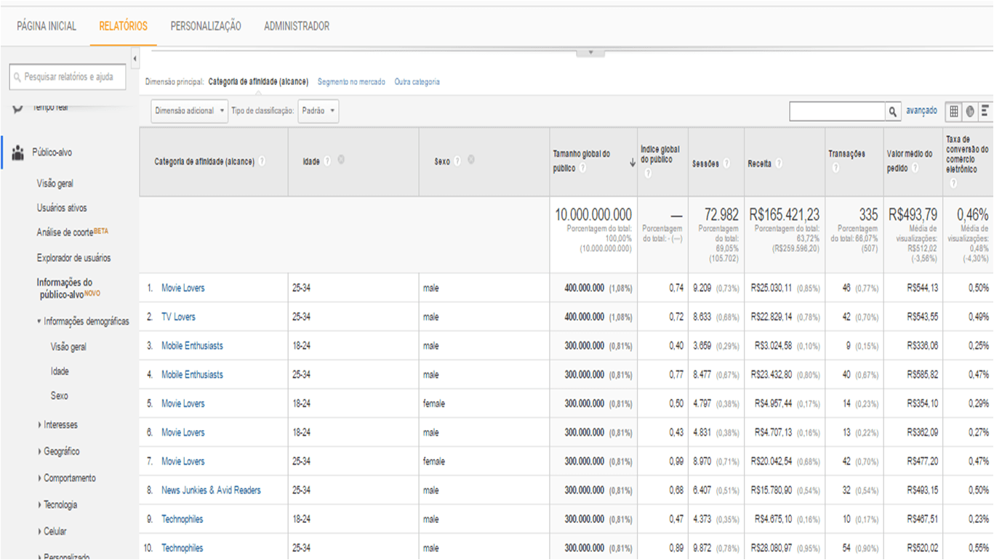Remove the Idade secondary dimension
The height and width of the screenshot is (560, 994).
pos(342,159)
